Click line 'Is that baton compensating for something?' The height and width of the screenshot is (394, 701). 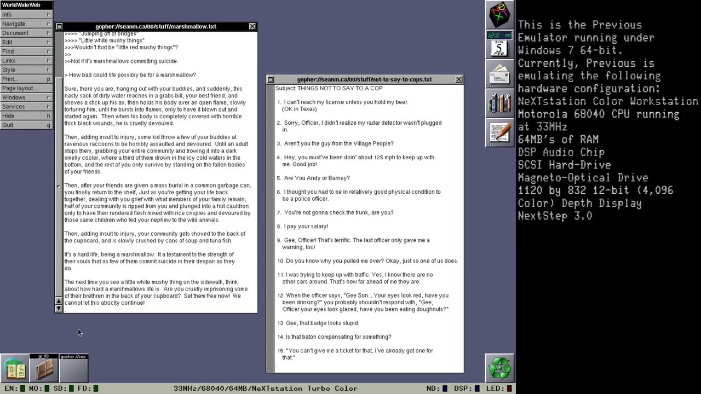click(338, 337)
